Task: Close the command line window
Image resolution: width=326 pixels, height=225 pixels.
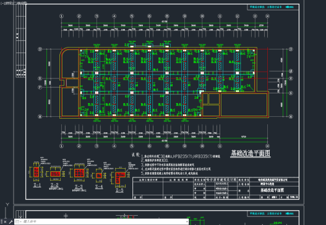Action: (6, 222)
